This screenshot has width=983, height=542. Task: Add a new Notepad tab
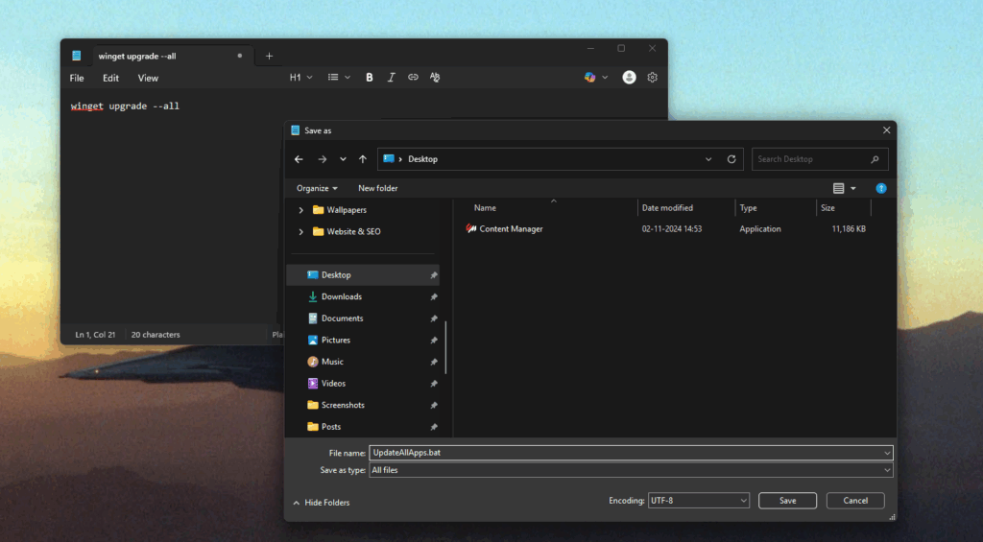(269, 56)
